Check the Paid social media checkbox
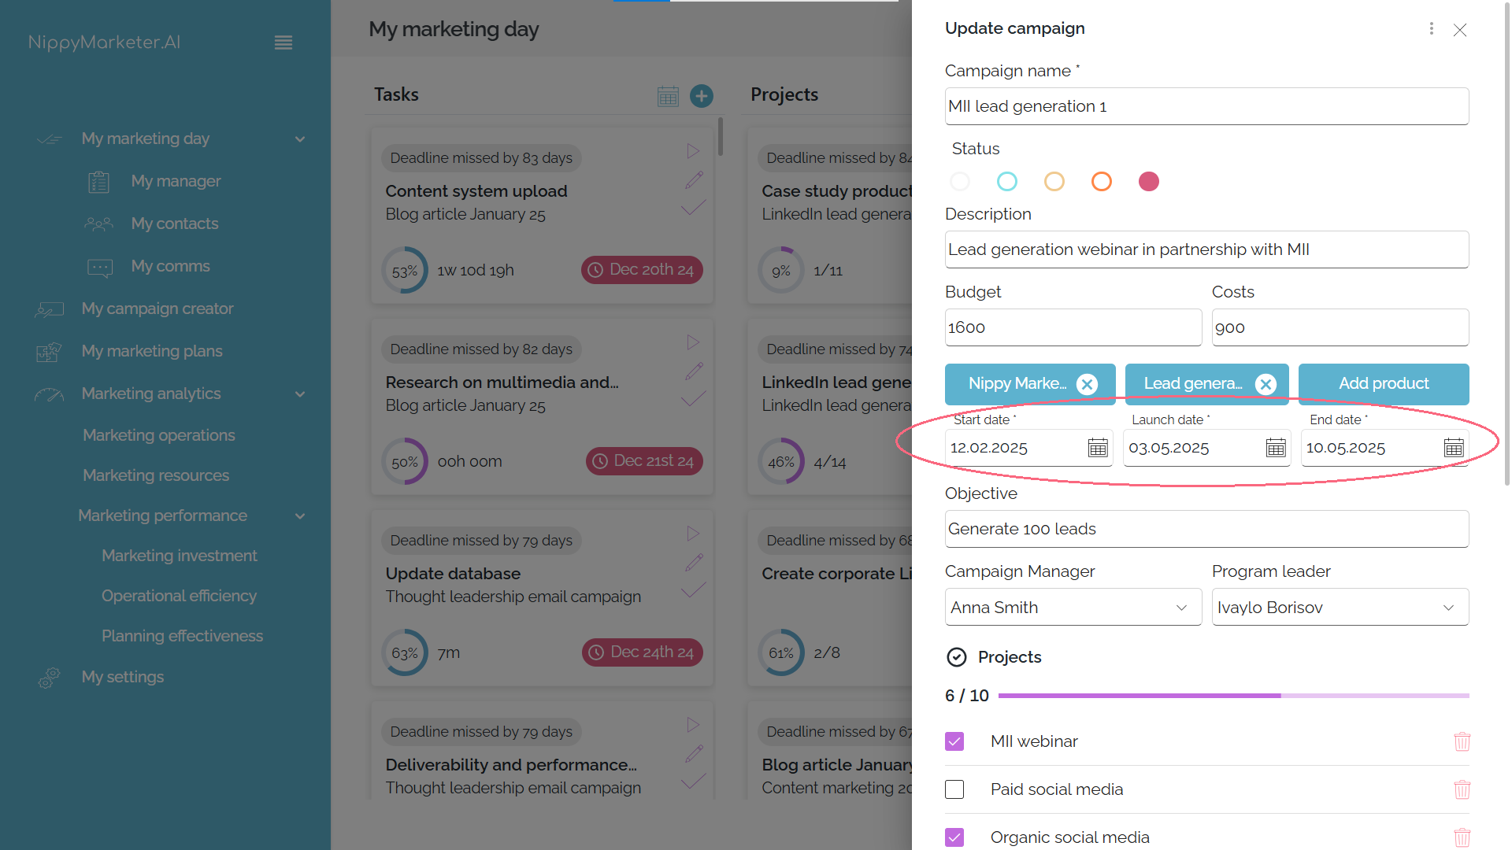The height and width of the screenshot is (850, 1512). (x=954, y=789)
